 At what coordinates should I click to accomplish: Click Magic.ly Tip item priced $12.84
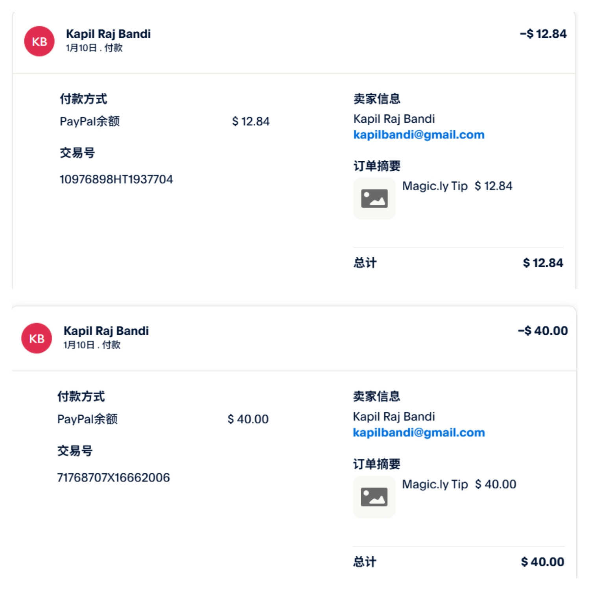point(457,186)
